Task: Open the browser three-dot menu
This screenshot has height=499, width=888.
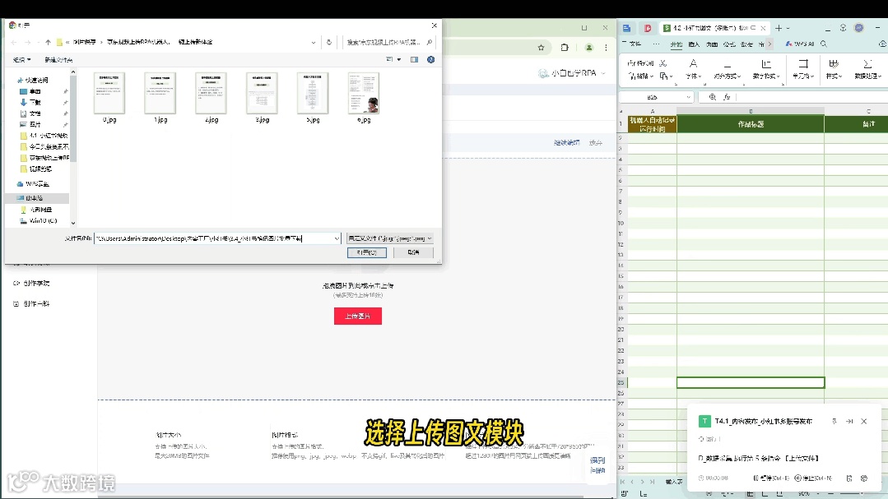Action: pyautogui.click(x=606, y=48)
